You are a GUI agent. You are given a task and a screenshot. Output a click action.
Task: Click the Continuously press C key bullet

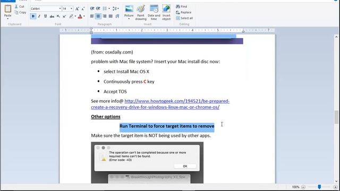(129, 82)
